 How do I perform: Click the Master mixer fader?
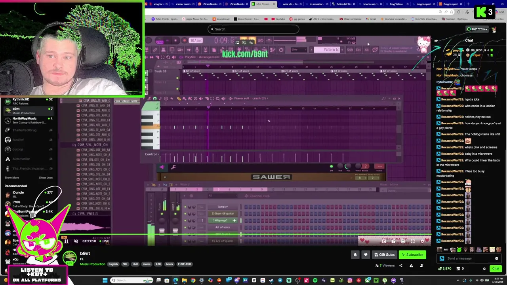point(162,230)
